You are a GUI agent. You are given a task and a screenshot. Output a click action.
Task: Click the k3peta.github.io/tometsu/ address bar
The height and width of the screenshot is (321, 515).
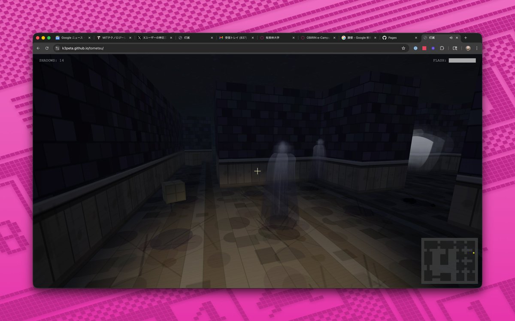click(x=232, y=48)
